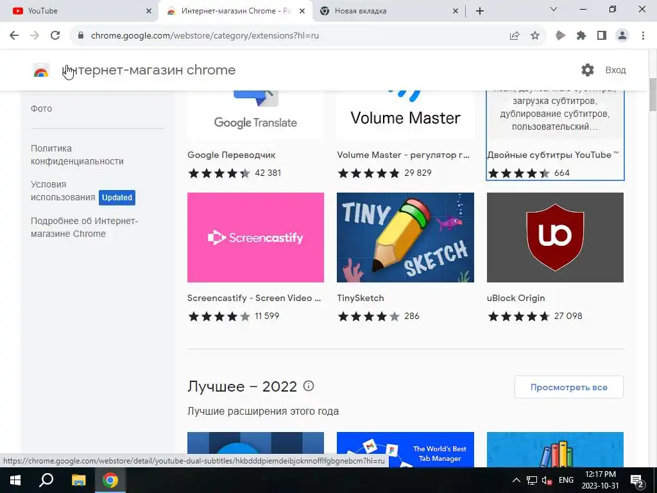This screenshot has width=657, height=493.
Task: Open the Windows Start menu
Action: click(15, 480)
